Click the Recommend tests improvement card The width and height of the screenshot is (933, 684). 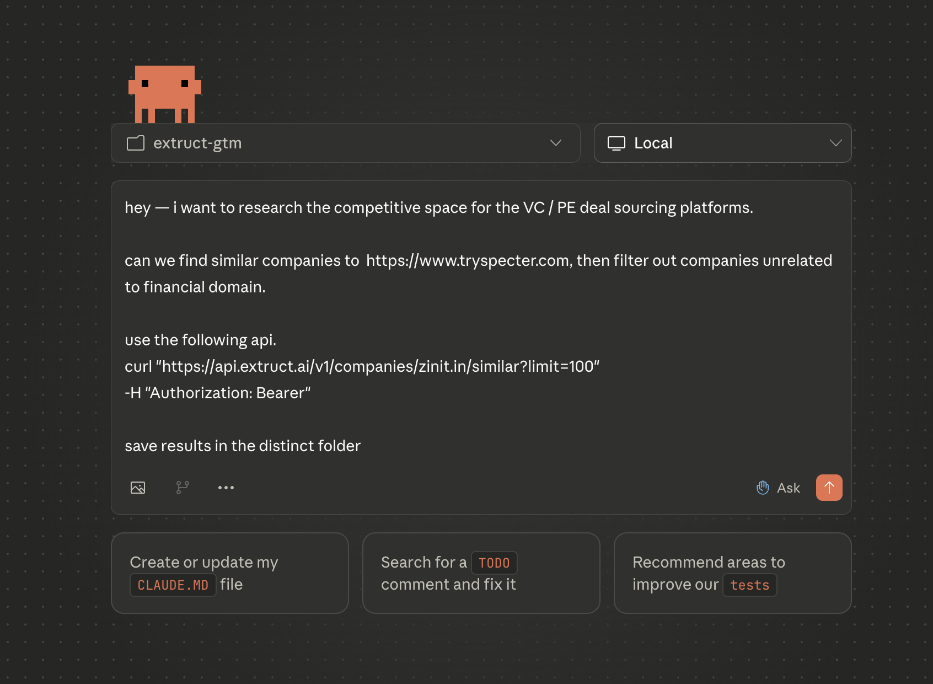[732, 573]
